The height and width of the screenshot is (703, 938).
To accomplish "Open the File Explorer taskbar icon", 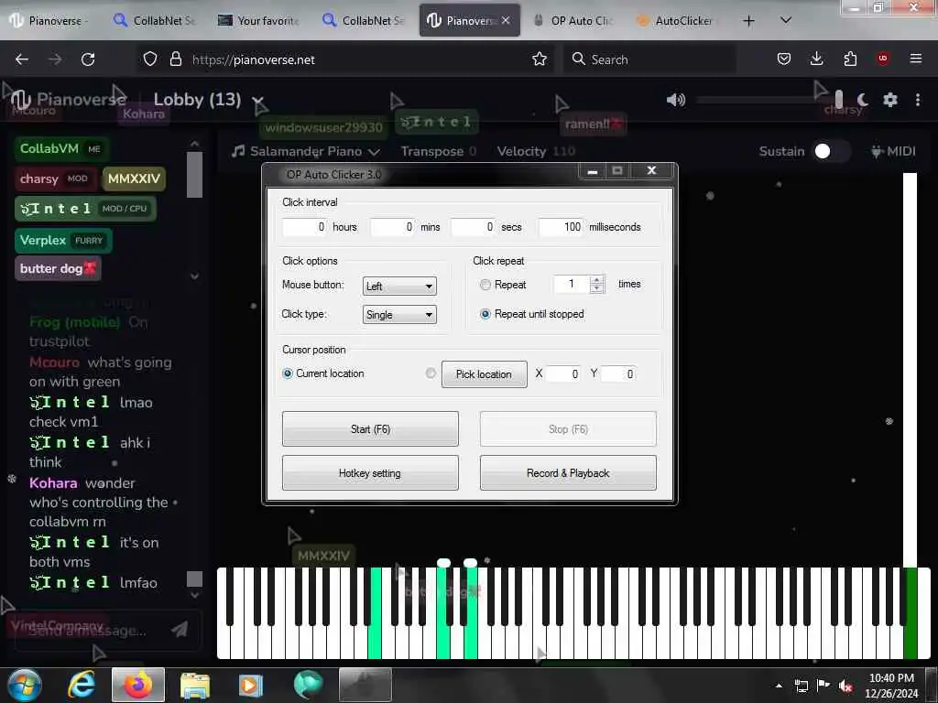I will 194,685.
